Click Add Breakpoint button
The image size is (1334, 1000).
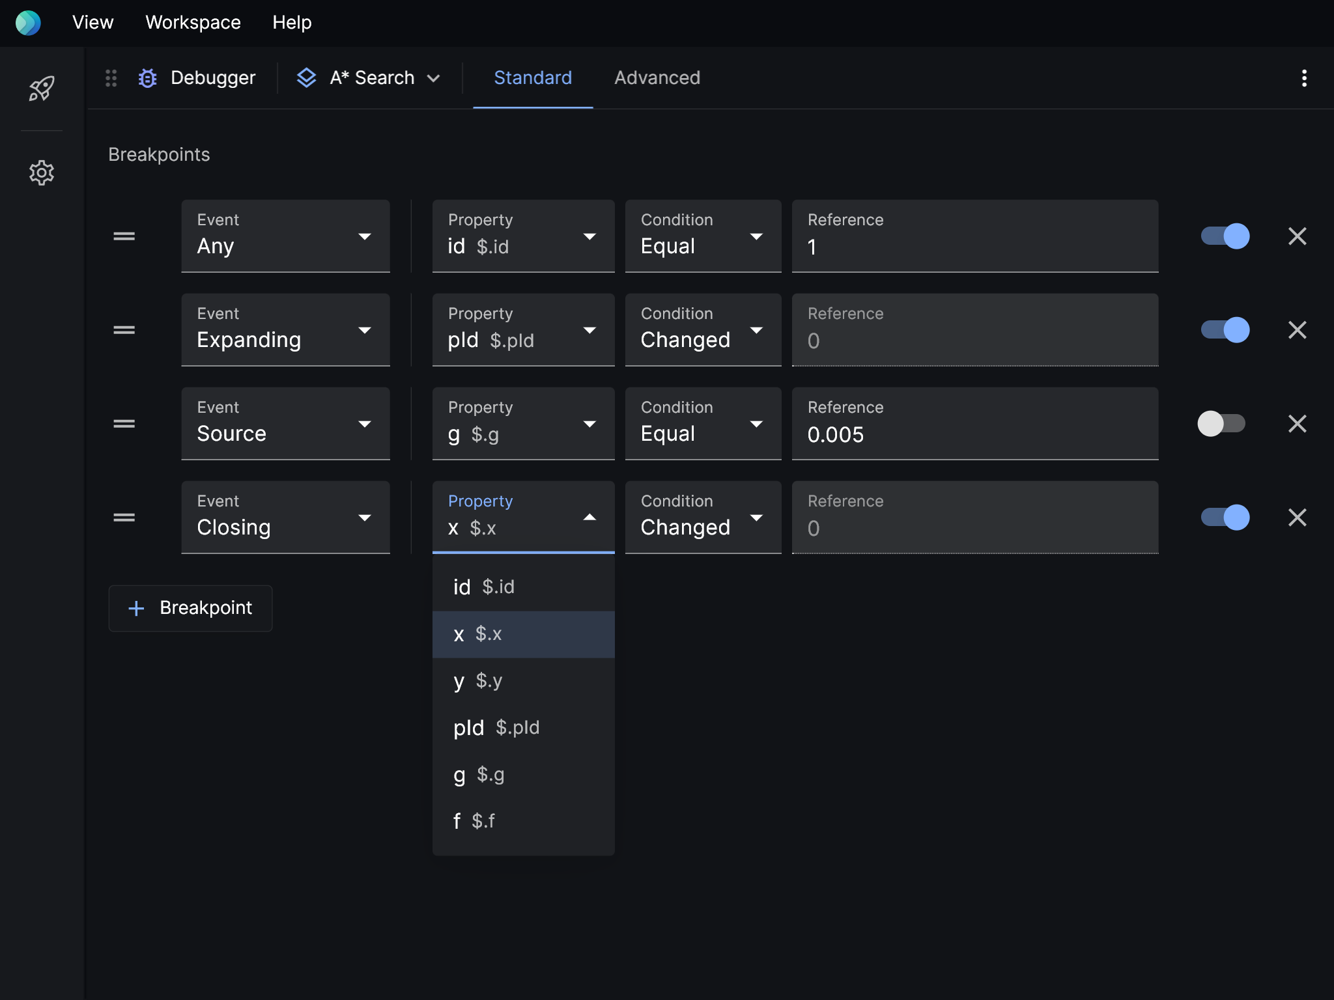(189, 606)
